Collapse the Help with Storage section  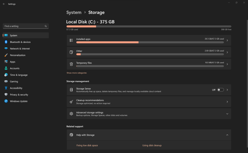tap(227, 135)
